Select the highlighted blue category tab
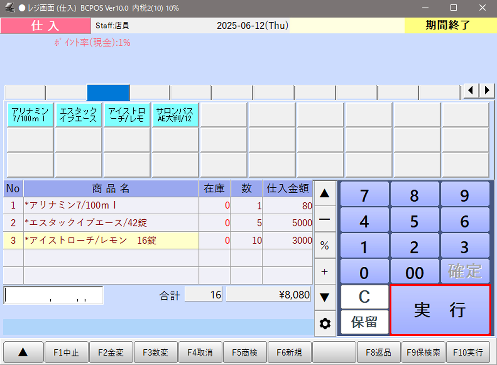497x365 pixels. pyautogui.click(x=108, y=92)
